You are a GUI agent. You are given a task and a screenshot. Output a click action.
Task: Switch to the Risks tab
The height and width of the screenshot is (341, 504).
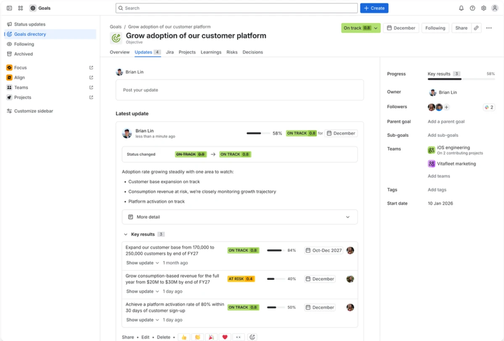(x=232, y=52)
